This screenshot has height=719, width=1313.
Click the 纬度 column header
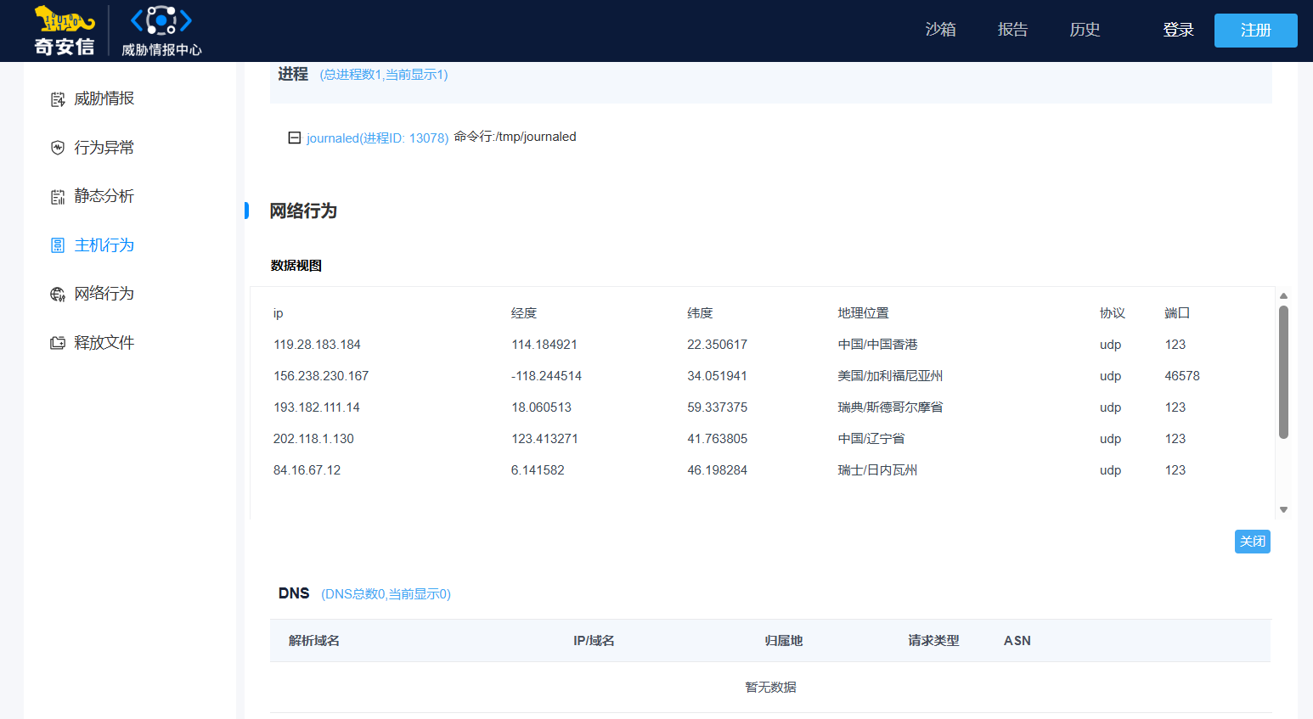(700, 313)
